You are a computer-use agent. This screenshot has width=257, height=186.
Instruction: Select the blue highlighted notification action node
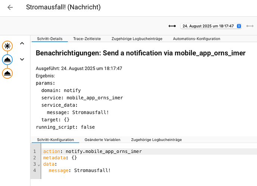coord(7,60)
